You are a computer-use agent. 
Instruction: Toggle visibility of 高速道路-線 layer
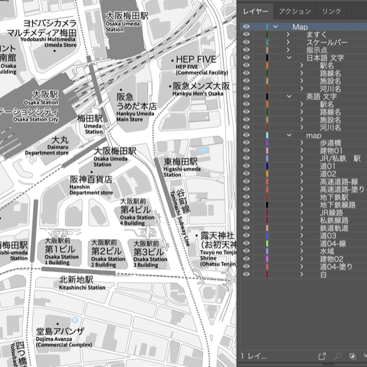[246, 182]
